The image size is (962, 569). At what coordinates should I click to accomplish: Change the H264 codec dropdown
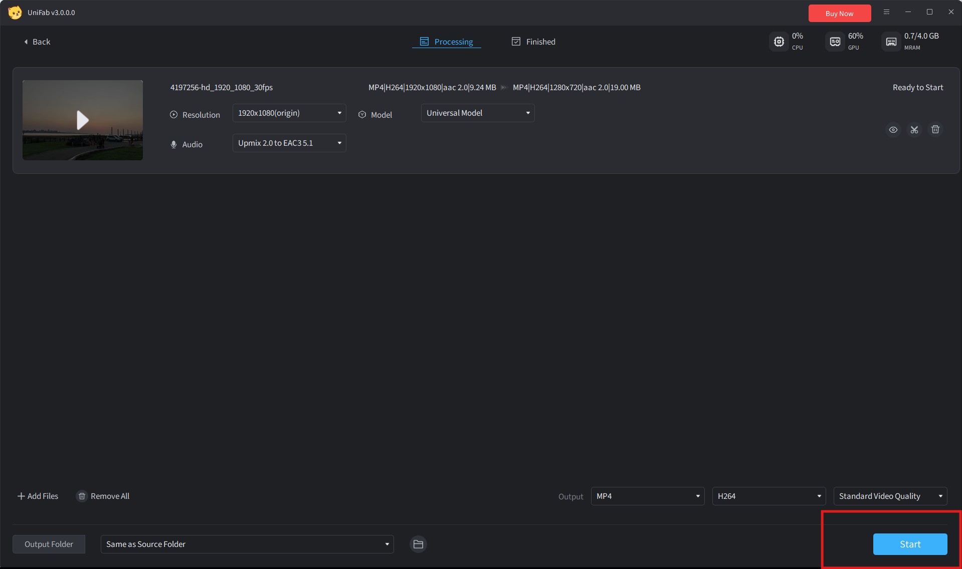pos(769,496)
